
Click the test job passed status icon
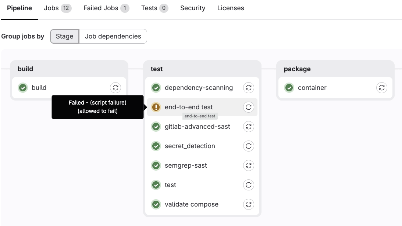pyautogui.click(x=156, y=185)
